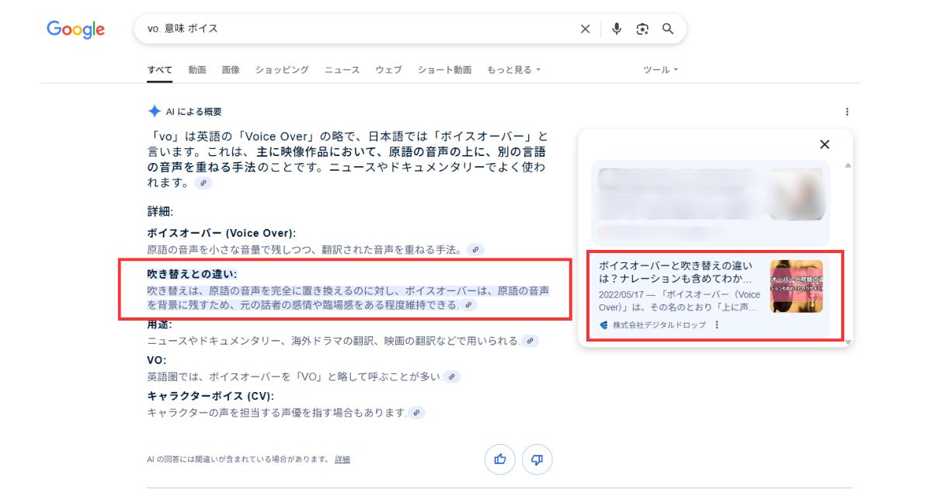Click the magnifier search button

tap(668, 29)
